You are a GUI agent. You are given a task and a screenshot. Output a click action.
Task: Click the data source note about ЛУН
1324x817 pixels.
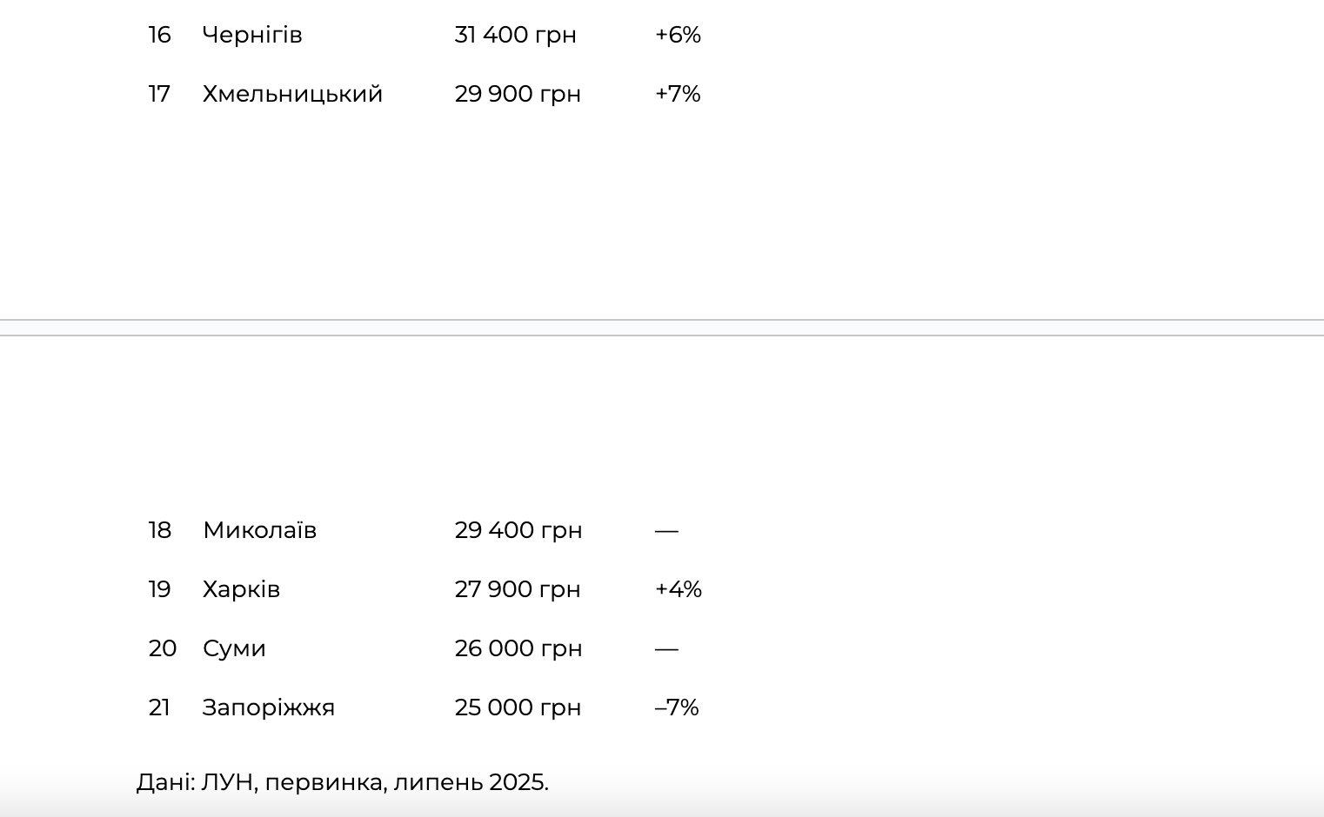pyautogui.click(x=342, y=782)
